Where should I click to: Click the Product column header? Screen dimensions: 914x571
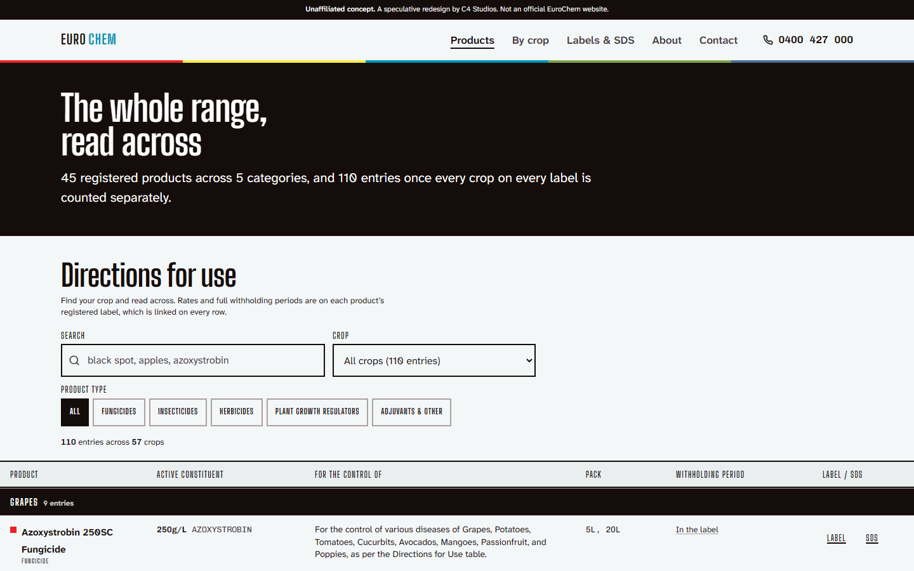point(24,475)
